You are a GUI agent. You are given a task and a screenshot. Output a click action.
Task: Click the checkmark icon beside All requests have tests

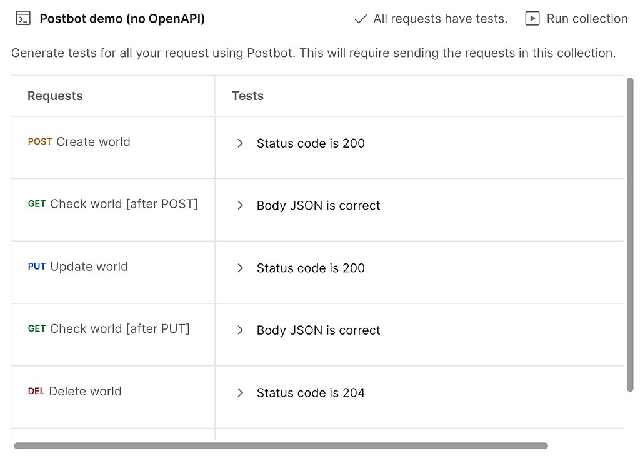361,19
